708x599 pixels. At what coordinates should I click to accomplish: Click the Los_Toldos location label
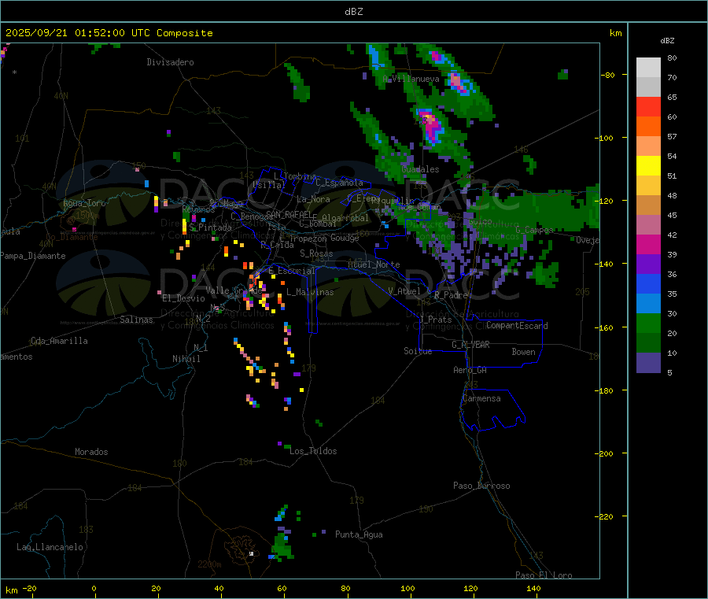click(x=313, y=451)
